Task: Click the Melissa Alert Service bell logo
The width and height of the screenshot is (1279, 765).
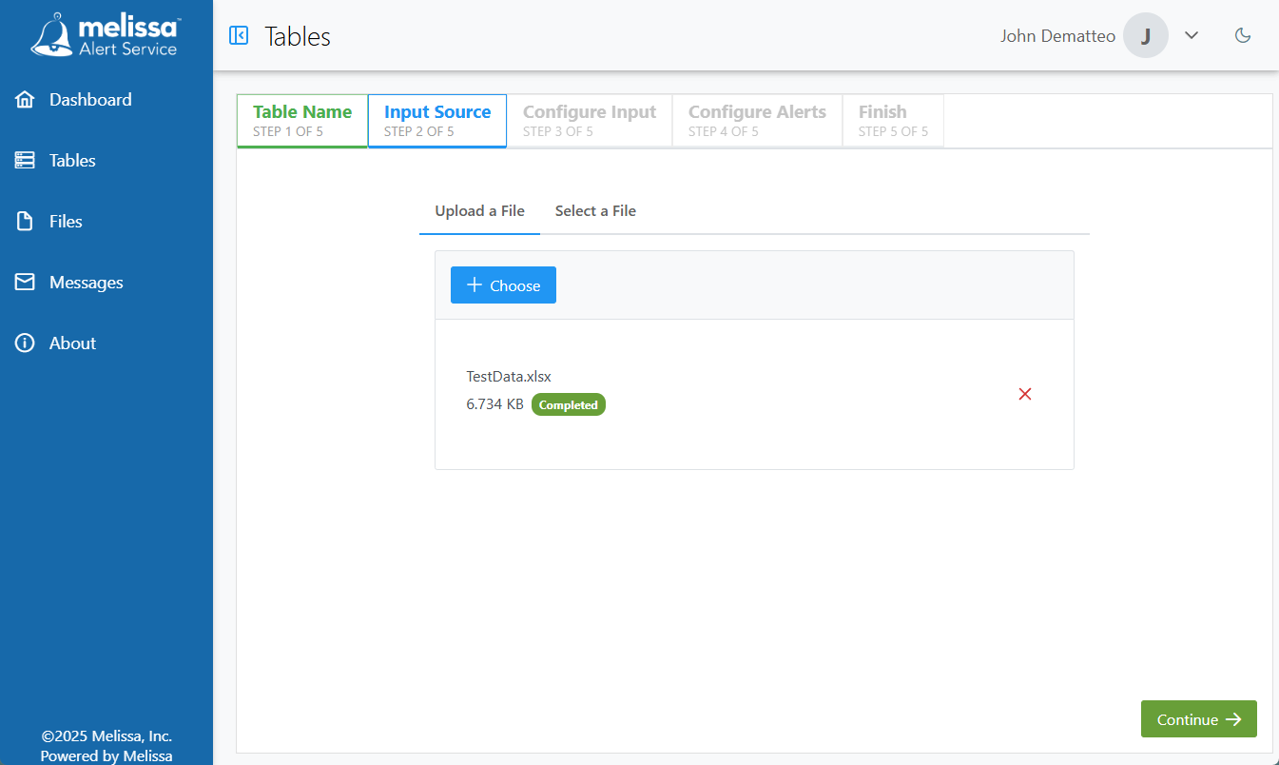Action: pos(56,32)
